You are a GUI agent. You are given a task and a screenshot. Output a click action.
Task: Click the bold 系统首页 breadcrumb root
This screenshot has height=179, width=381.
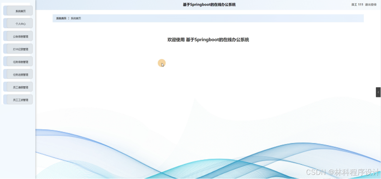pyautogui.click(x=61, y=18)
